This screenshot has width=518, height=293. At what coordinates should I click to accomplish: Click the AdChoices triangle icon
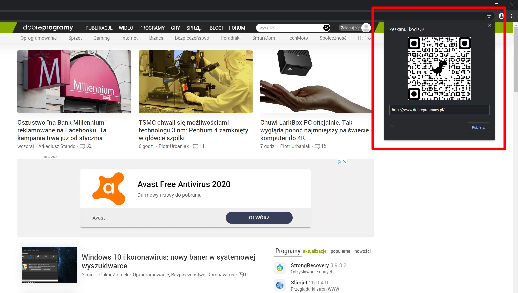pyautogui.click(x=339, y=162)
